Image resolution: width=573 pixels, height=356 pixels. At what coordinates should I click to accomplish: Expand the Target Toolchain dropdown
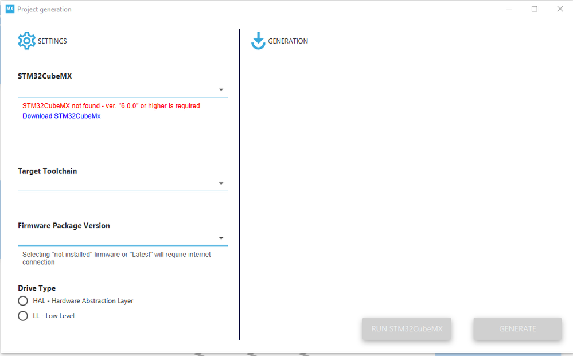click(123, 183)
